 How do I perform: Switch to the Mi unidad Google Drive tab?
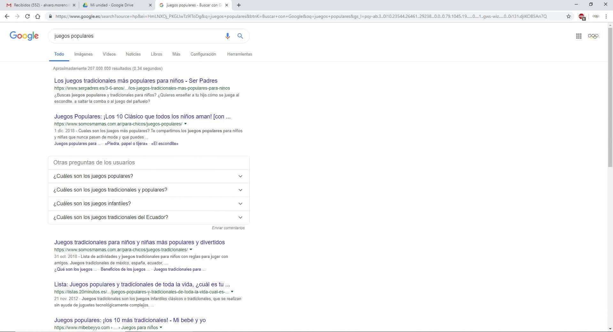[x=117, y=5]
